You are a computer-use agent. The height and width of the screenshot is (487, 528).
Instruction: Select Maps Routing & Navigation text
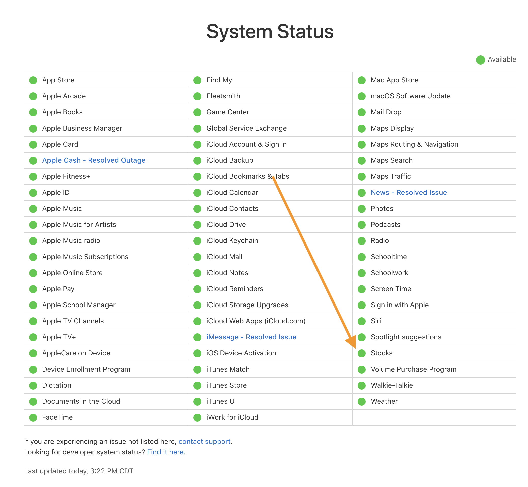pos(414,144)
